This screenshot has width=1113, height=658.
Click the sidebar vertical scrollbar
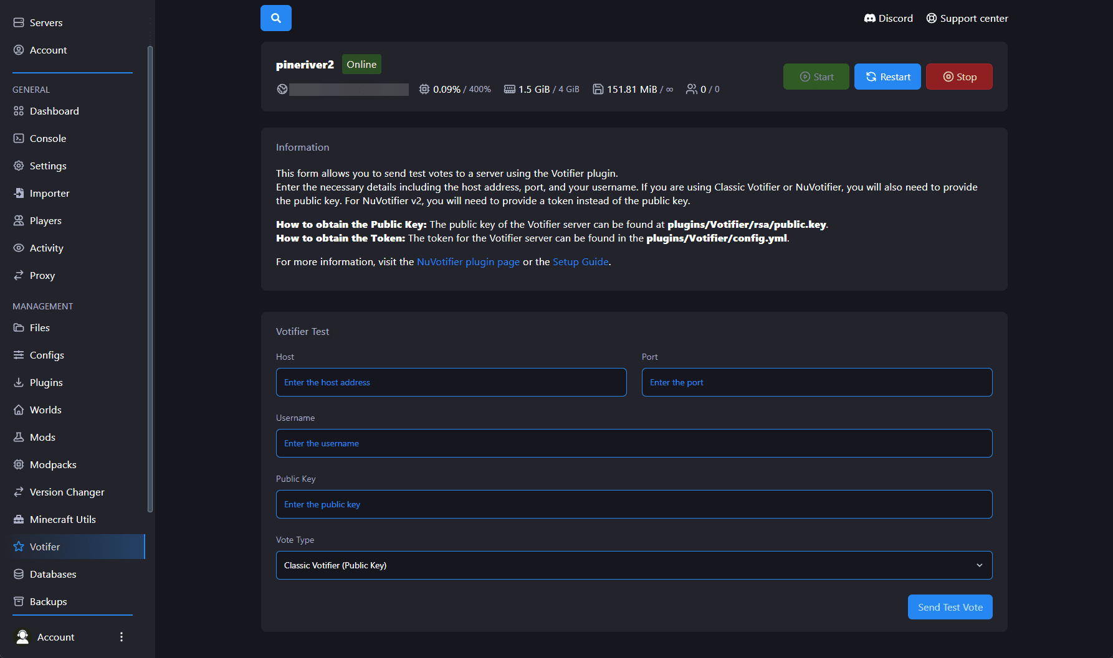[x=150, y=279]
